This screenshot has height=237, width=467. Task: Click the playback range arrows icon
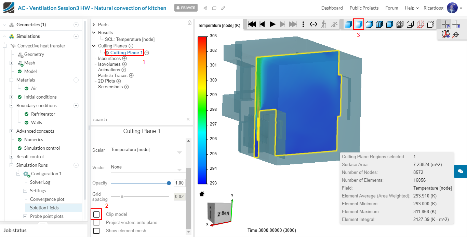pos(313,24)
